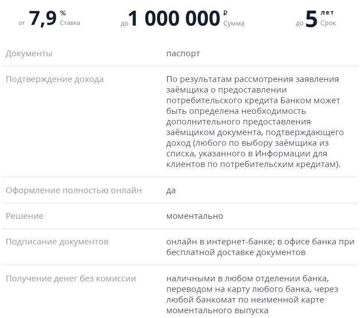Image resolution: width=361 pixels, height=318 pixels.
Task: Click the income confirmation description paragraph
Action: [255, 122]
